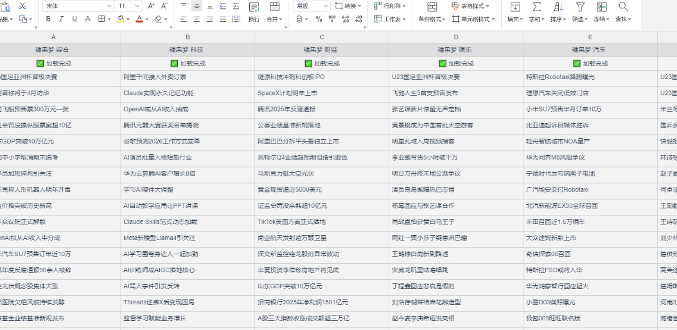Decrease font size with the A- icon
Image resolution: width=677 pixels, height=330 pixels.
click(x=164, y=6)
